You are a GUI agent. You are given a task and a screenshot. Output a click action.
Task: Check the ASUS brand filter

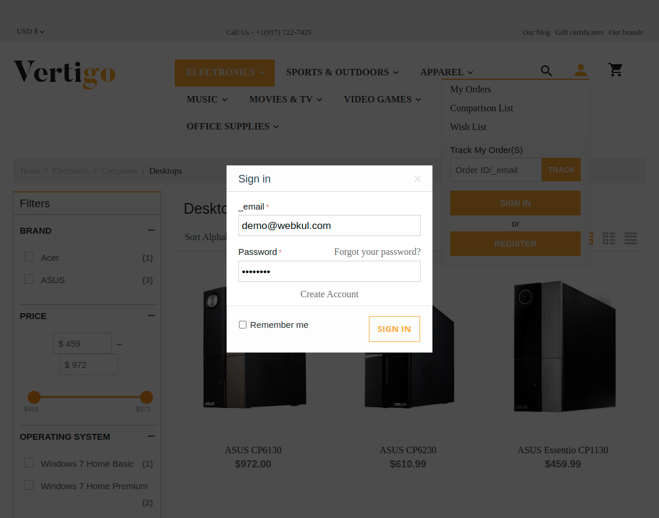(29, 278)
